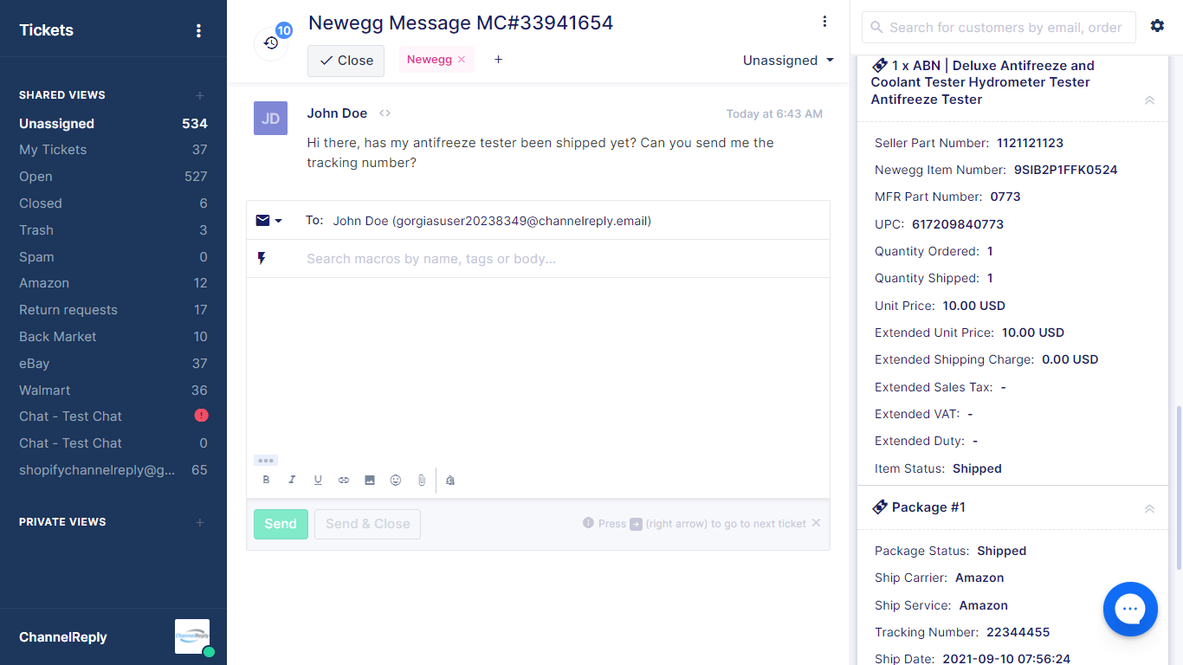The height and width of the screenshot is (665, 1183).
Task: Click the Shopify product bag icon
Action: (450, 480)
